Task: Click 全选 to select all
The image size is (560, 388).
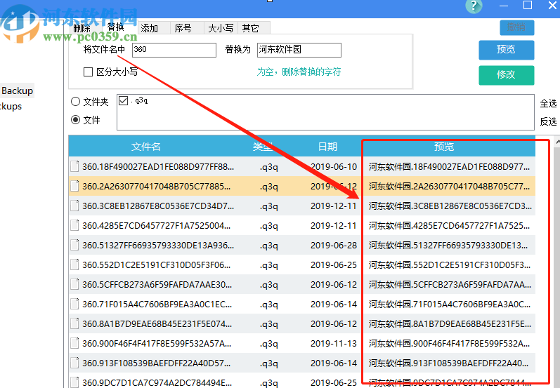Action: 548,103
